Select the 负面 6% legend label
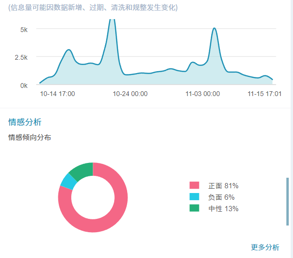 pyautogui.click(x=221, y=197)
